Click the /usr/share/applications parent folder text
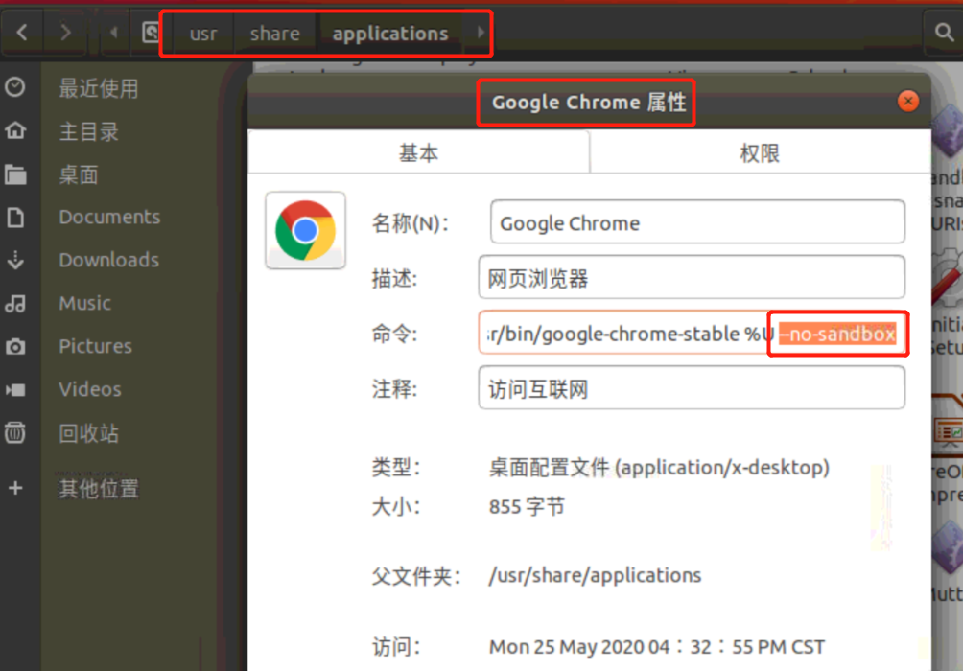Image resolution: width=963 pixels, height=671 pixels. coord(595,575)
